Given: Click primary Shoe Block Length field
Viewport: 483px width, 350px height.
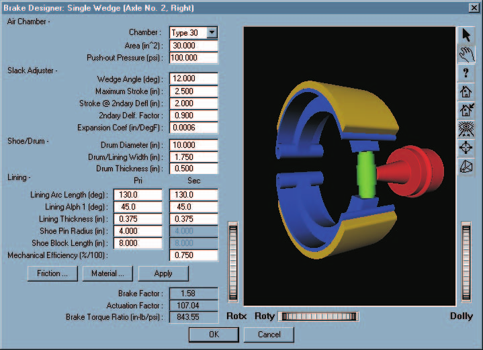Looking at the screenshot, I should tap(138, 243).
